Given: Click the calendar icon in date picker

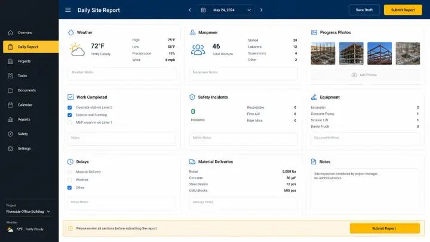Looking at the screenshot, I should pyautogui.click(x=203, y=10).
